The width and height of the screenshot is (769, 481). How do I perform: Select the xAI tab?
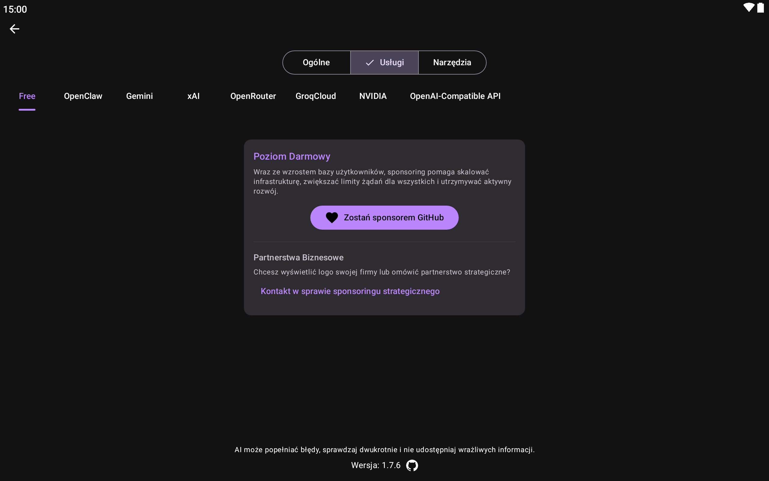[x=193, y=96]
